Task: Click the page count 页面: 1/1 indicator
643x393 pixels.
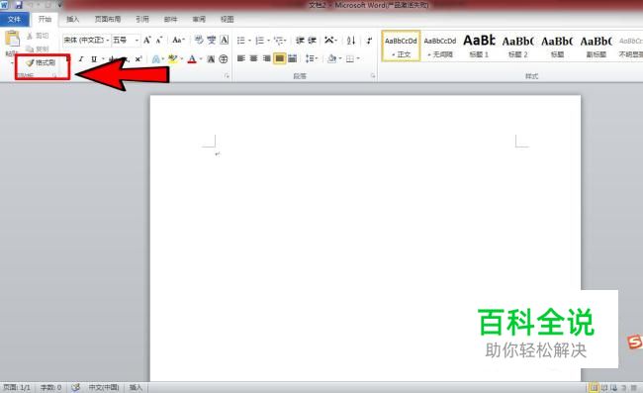Action: pos(17,387)
